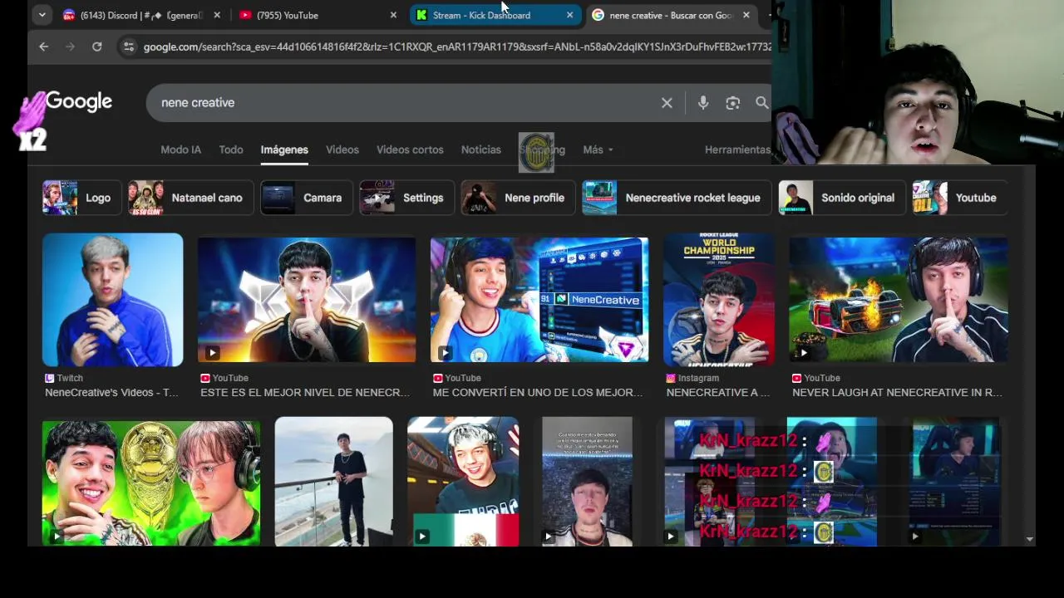Image resolution: width=1064 pixels, height=598 pixels.
Task: Click the browser address bar URL
Action: 456,47
